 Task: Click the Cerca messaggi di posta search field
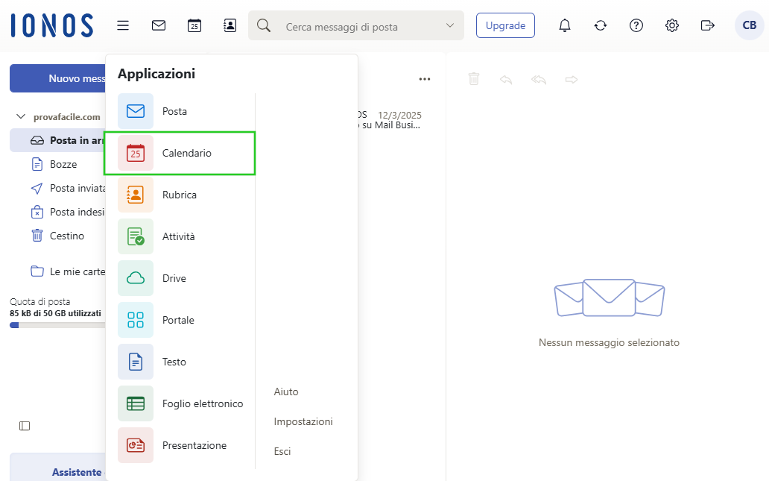click(x=358, y=27)
